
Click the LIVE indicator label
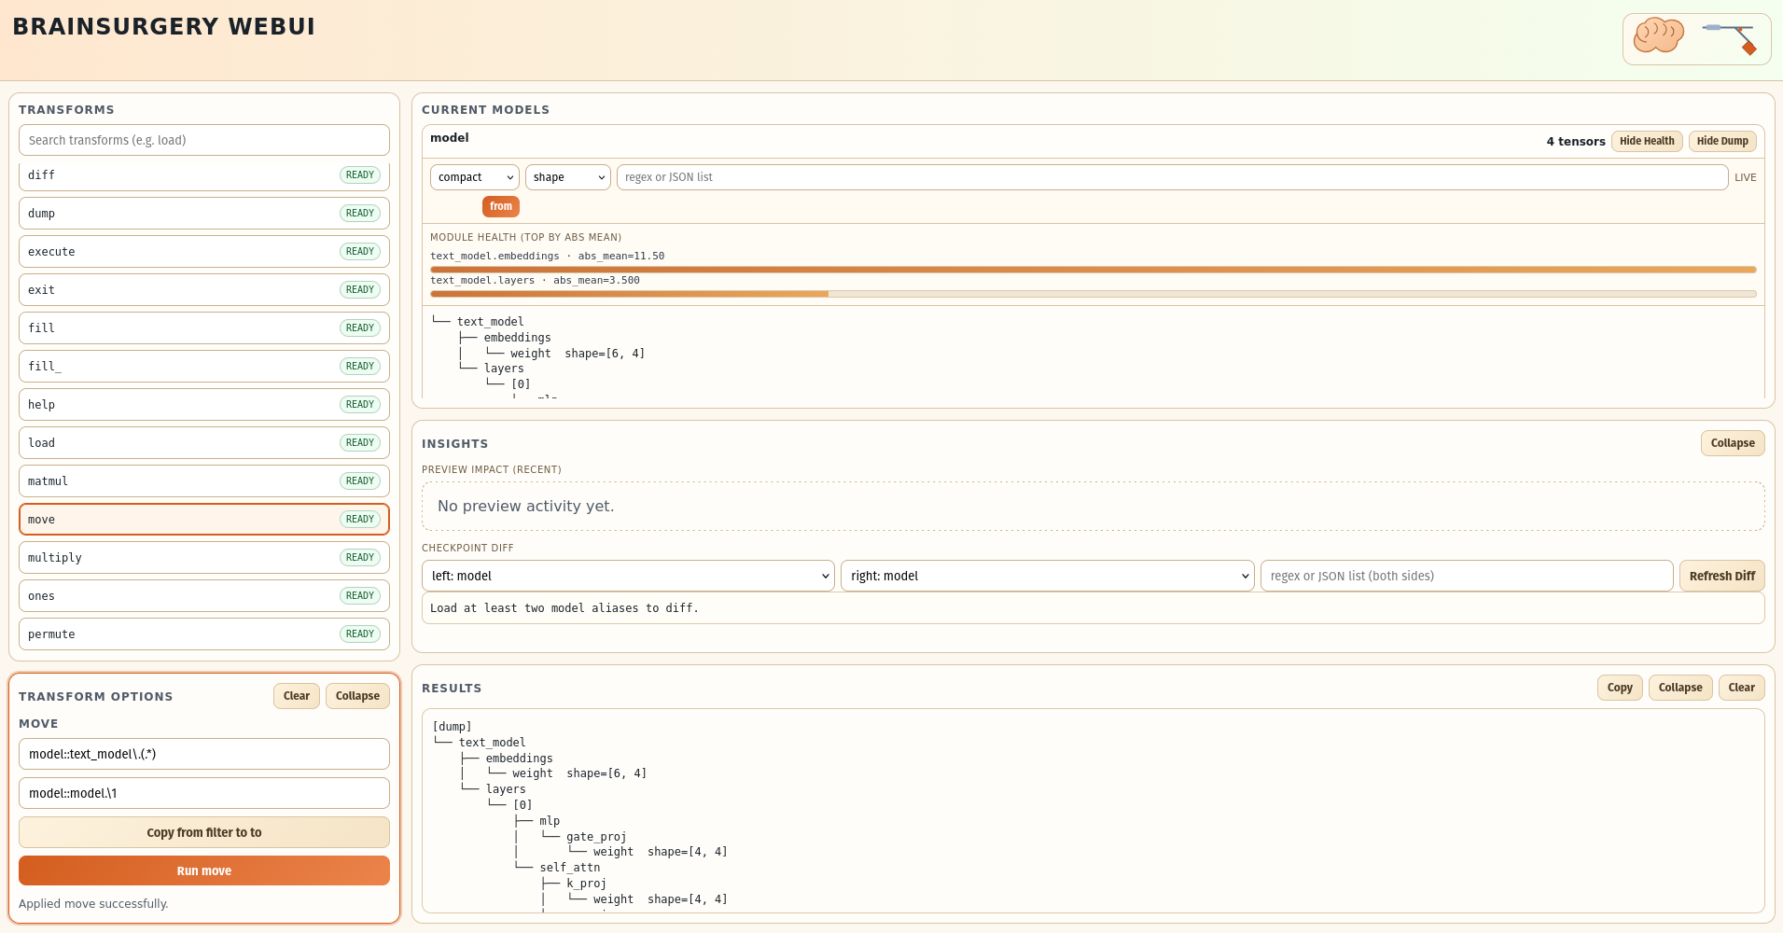1746,177
